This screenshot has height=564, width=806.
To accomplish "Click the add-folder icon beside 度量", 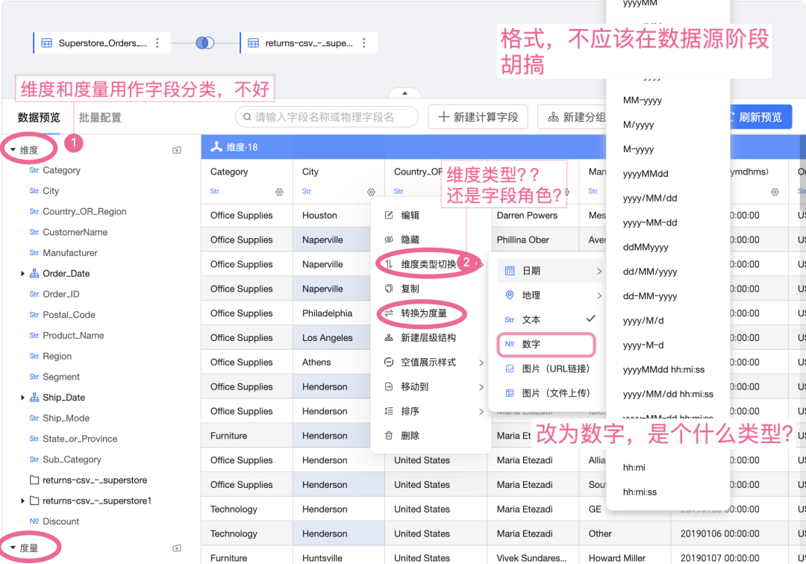I will pyautogui.click(x=177, y=548).
